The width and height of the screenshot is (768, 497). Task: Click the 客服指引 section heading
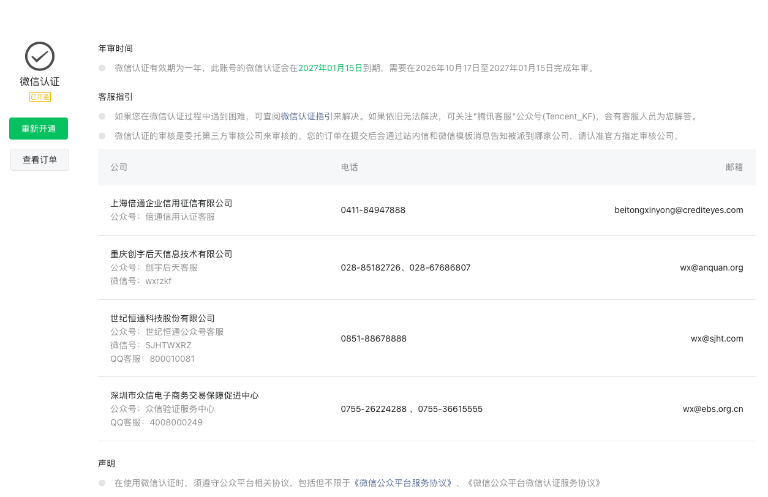pyautogui.click(x=115, y=97)
